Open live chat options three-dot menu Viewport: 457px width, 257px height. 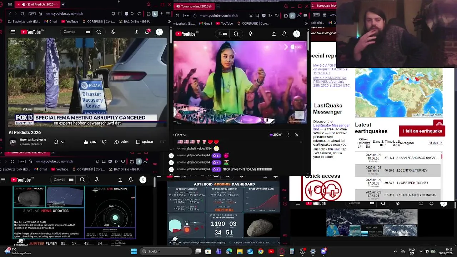(288, 135)
